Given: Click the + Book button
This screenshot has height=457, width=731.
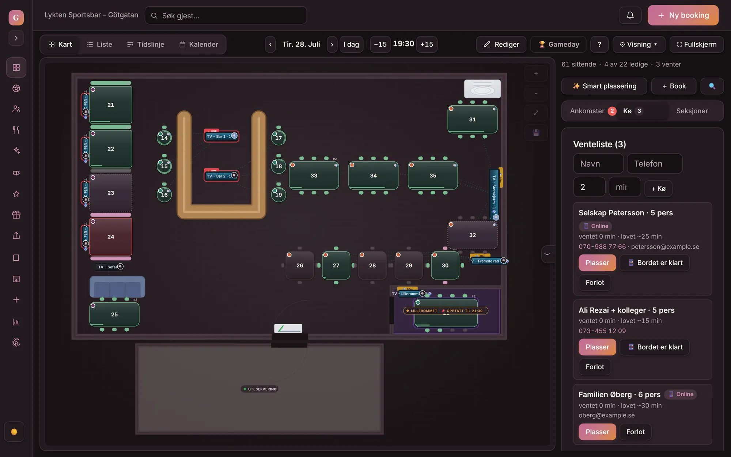Looking at the screenshot, I should pyautogui.click(x=674, y=86).
